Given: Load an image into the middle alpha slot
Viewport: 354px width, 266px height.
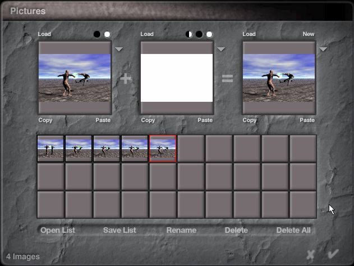Looking at the screenshot, I should (x=147, y=34).
